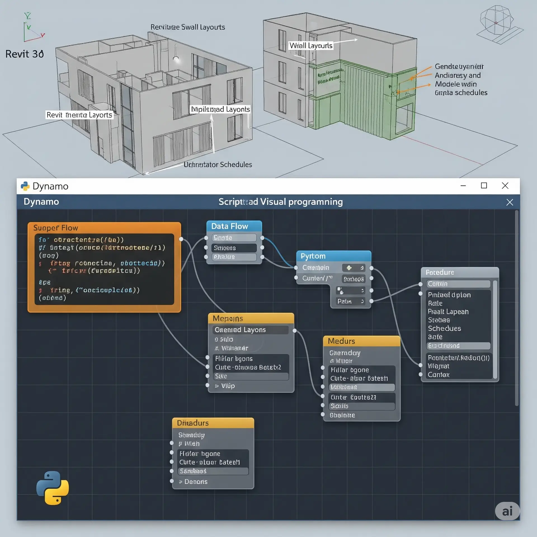Click the Potedure node scrollbar
The height and width of the screenshot is (537, 537).
coord(495,329)
